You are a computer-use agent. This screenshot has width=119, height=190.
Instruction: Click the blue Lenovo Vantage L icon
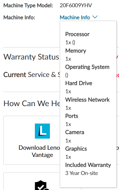42,131
